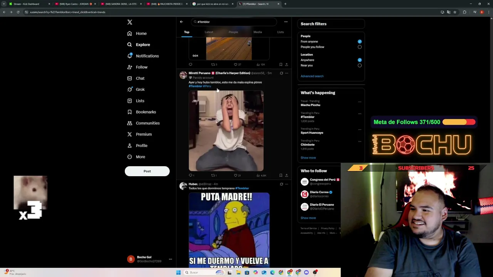This screenshot has height=277, width=493.
Task: Switch to the Media tab
Action: pos(258,32)
